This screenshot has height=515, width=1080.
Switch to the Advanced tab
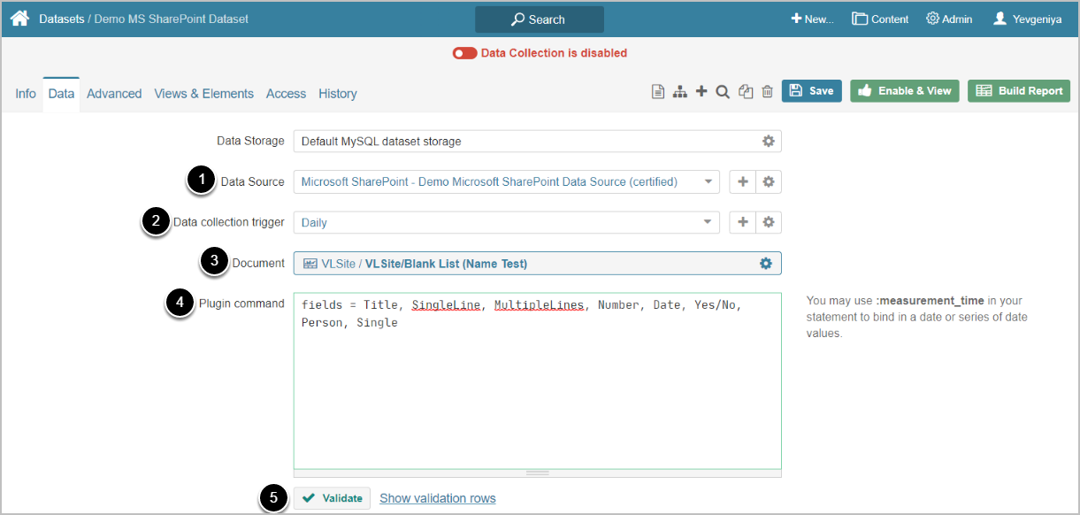[x=114, y=94]
